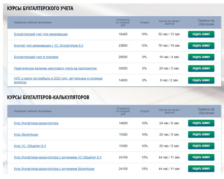Viewport: 224px width, 179px height.
Task: Click price cell 16400
Action: [x=123, y=34]
